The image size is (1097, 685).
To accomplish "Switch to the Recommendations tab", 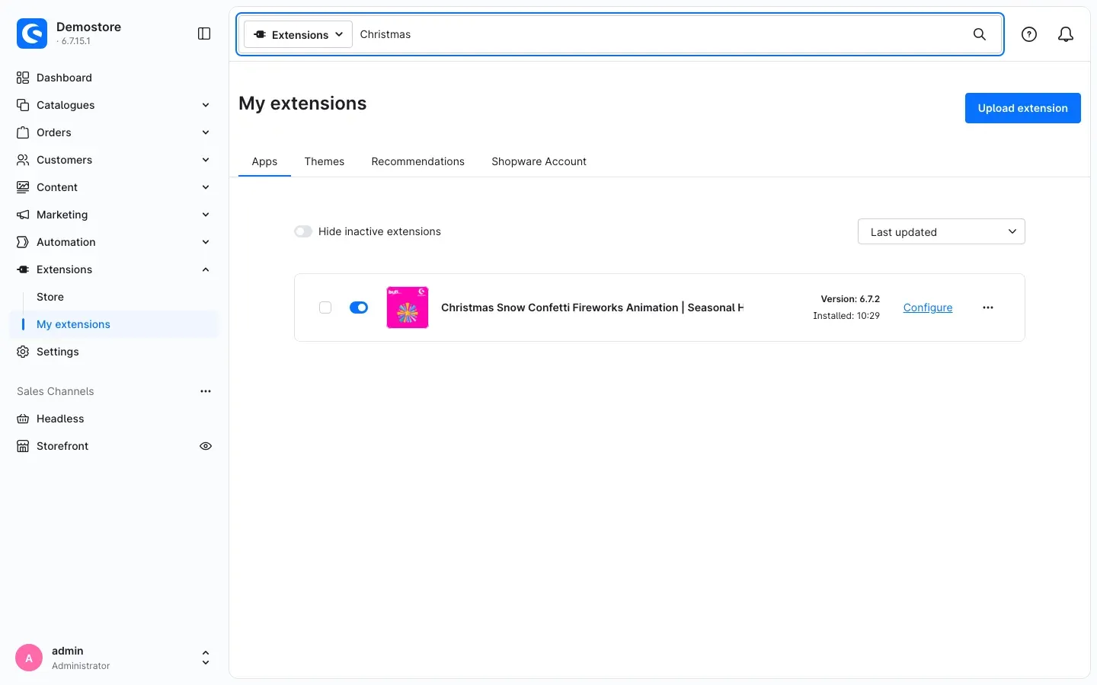I will tap(418, 161).
